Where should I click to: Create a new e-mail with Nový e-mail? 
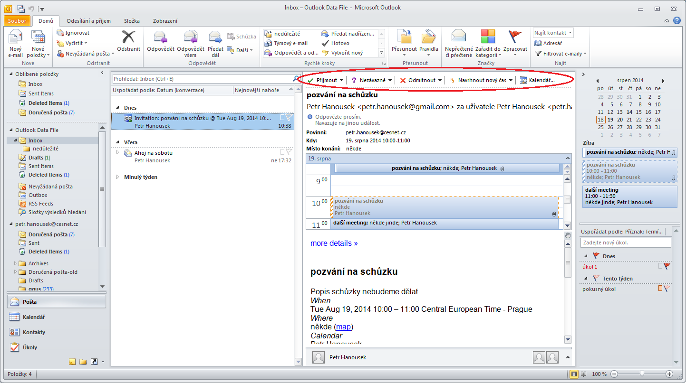click(x=16, y=44)
